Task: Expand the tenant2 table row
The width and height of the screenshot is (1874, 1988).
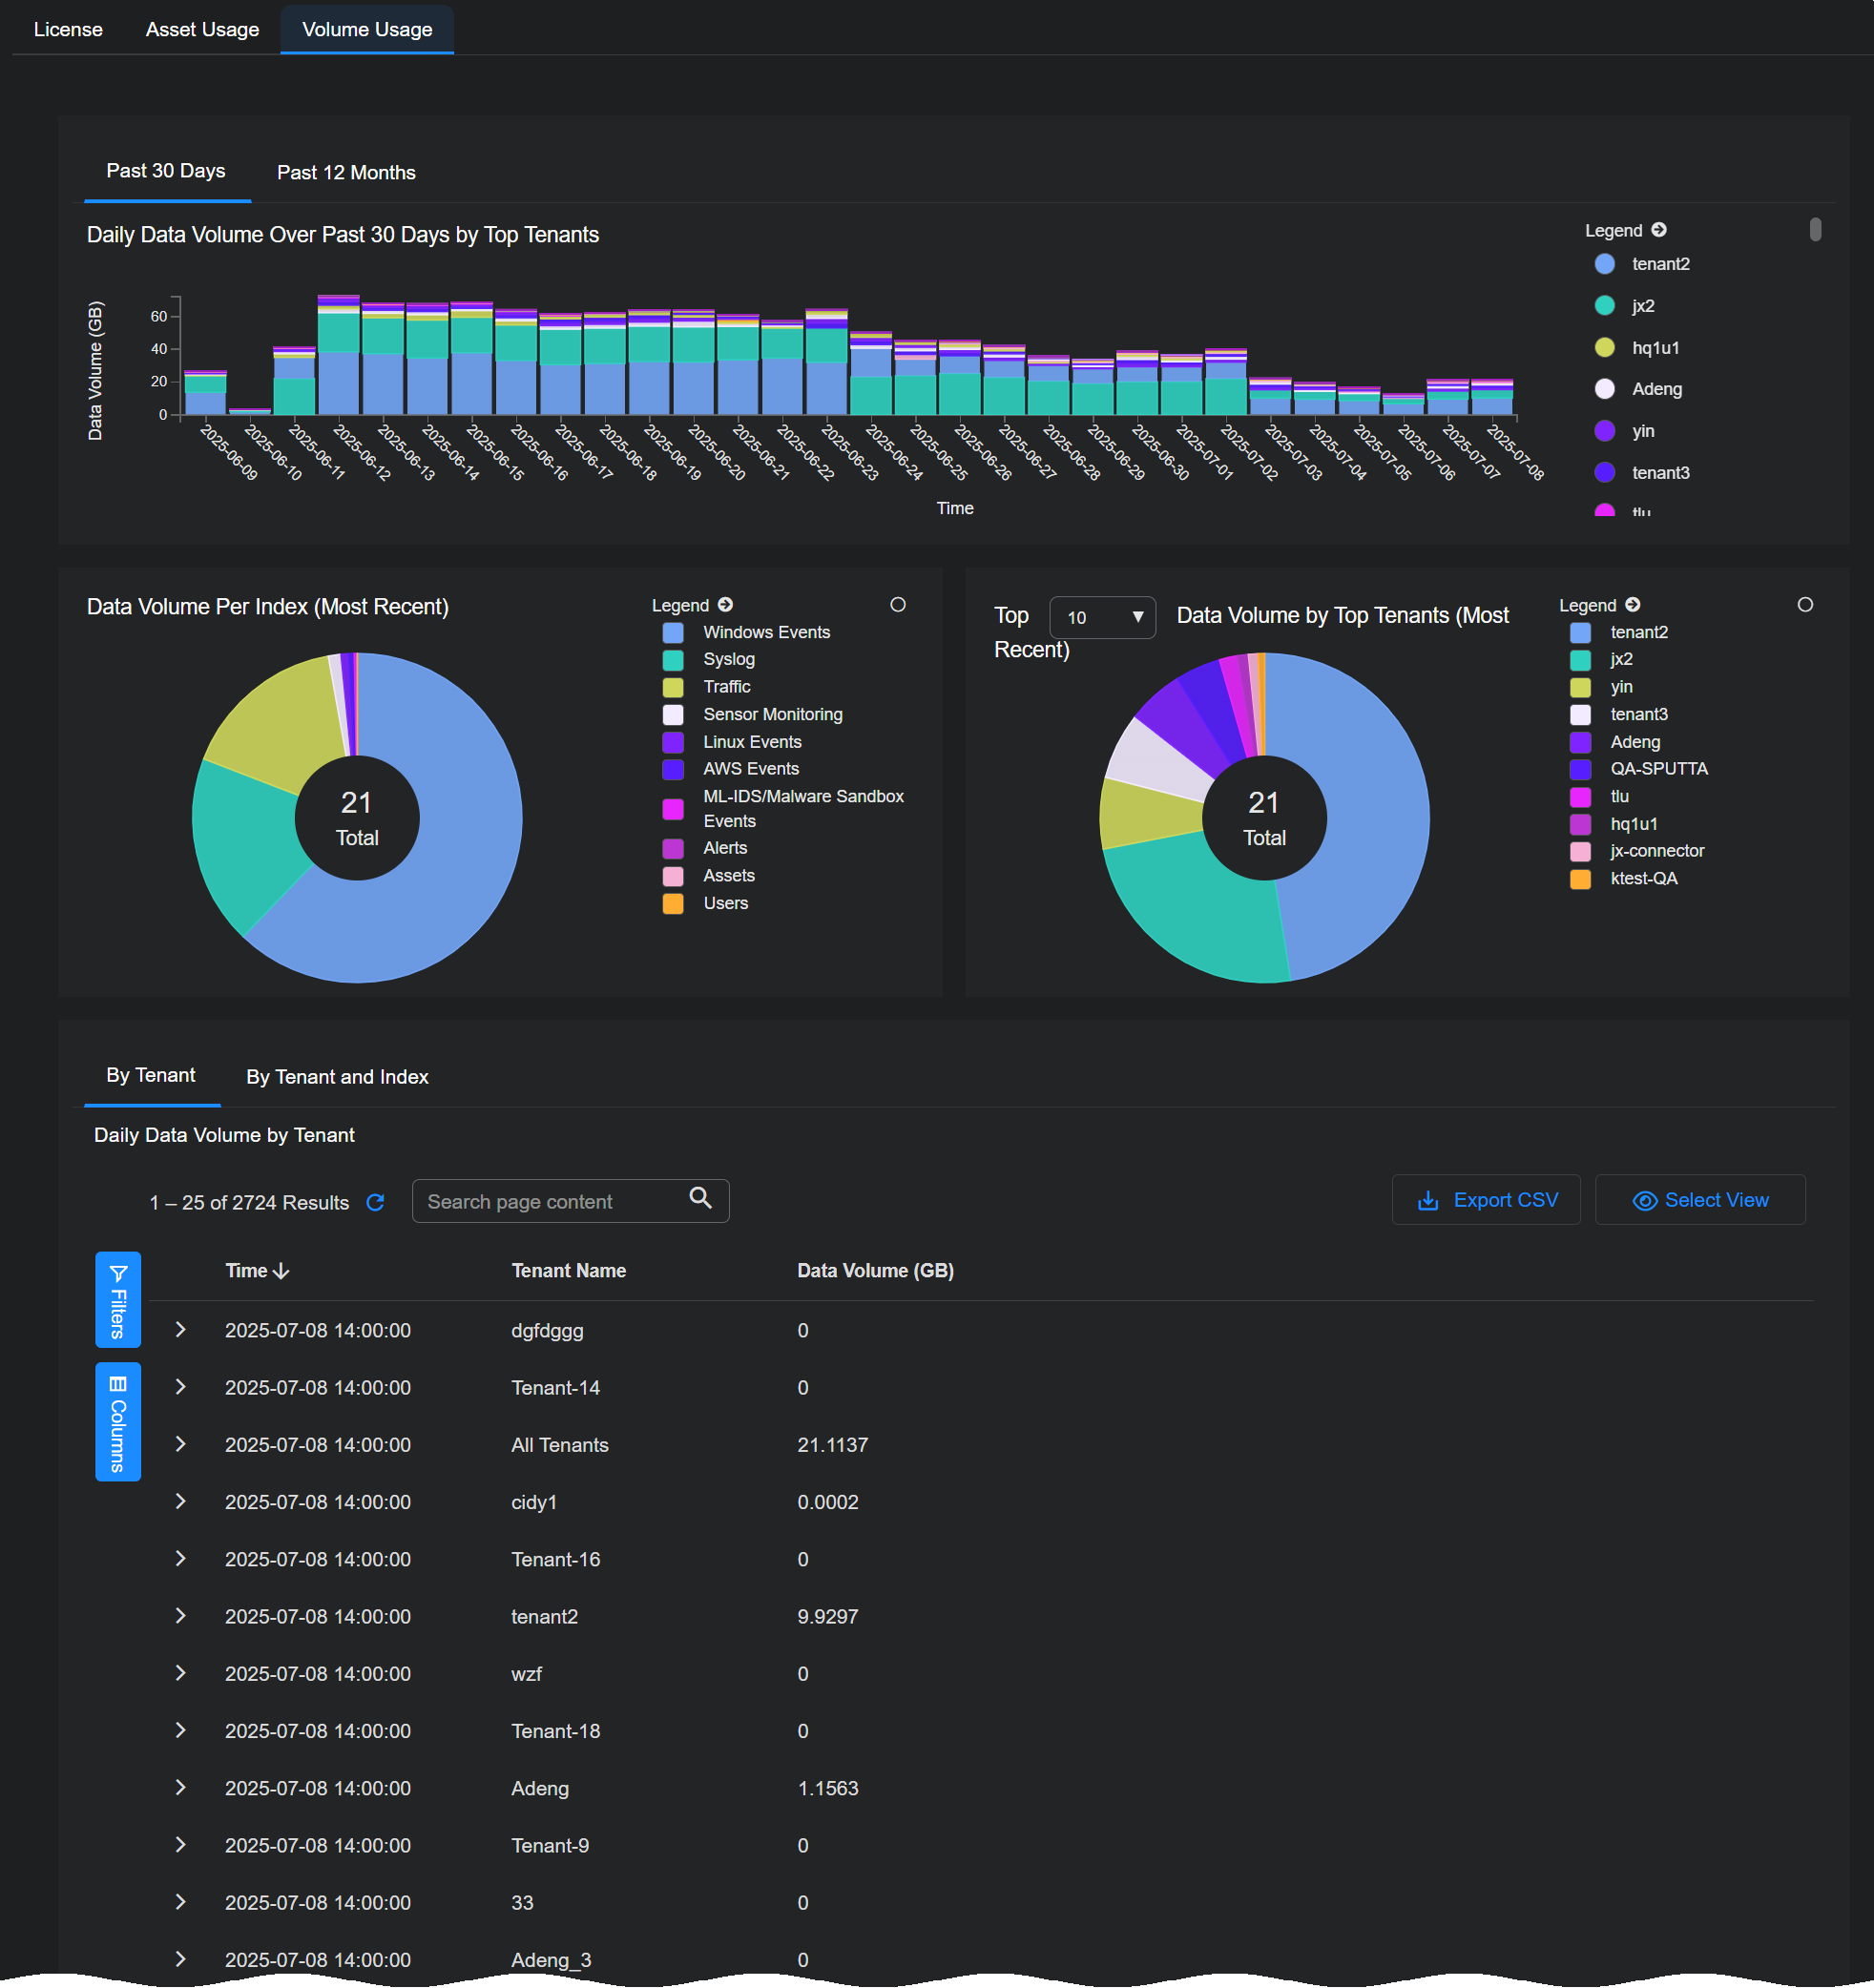Action: tap(181, 1616)
